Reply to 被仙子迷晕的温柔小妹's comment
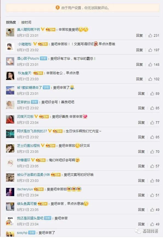The width and height of the screenshot is (163, 238). [x=141, y=181]
